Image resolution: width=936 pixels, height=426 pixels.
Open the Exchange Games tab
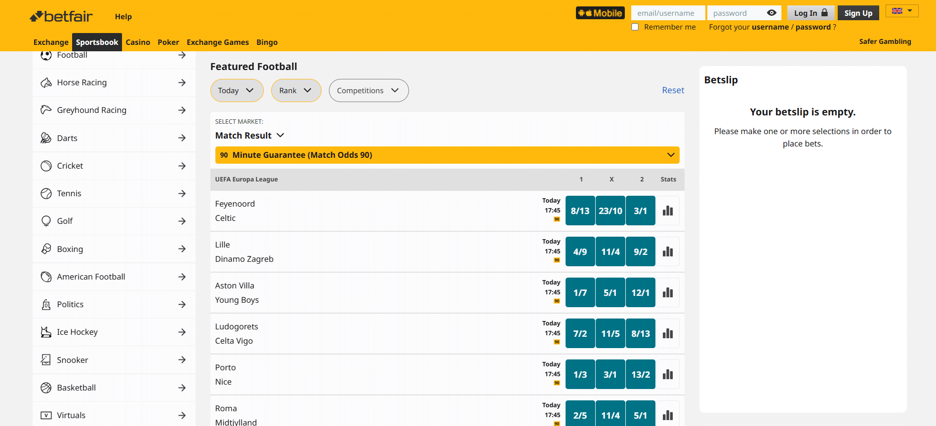coord(218,42)
